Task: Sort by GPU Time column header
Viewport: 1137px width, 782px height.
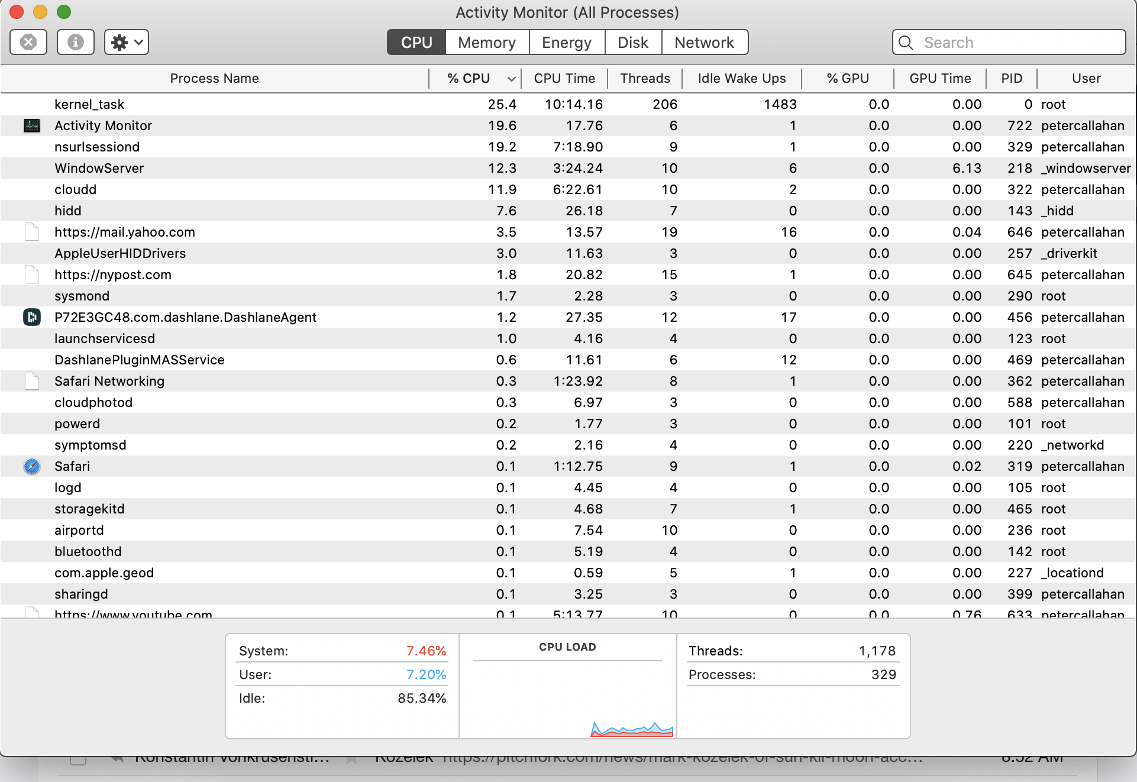Action: [940, 78]
